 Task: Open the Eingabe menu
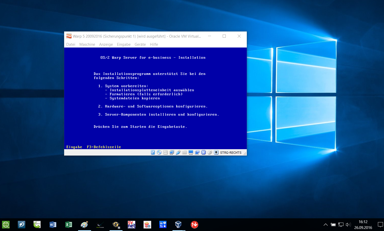(x=124, y=44)
